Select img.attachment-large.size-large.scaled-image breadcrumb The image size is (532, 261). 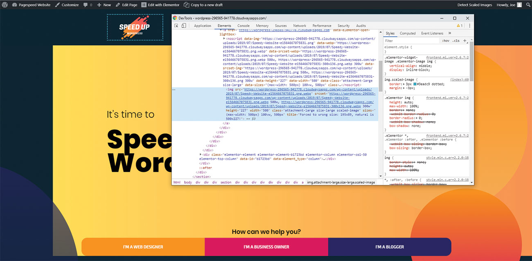[341, 182]
